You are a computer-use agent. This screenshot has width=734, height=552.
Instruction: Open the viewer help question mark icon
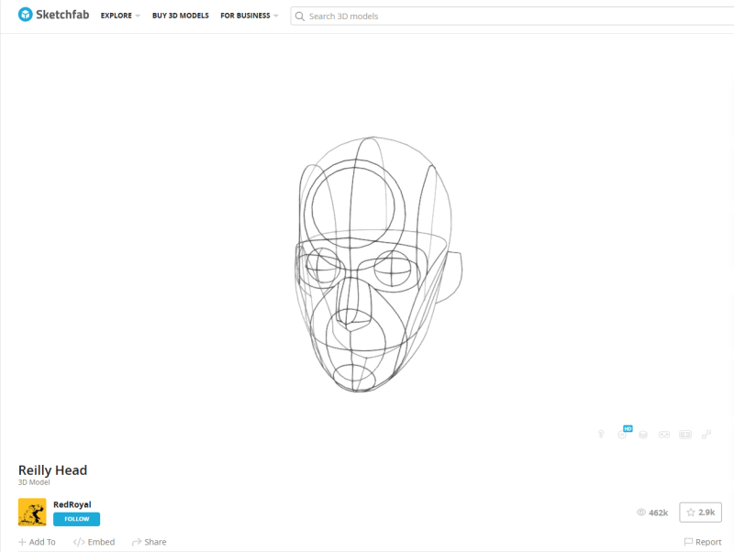click(601, 435)
